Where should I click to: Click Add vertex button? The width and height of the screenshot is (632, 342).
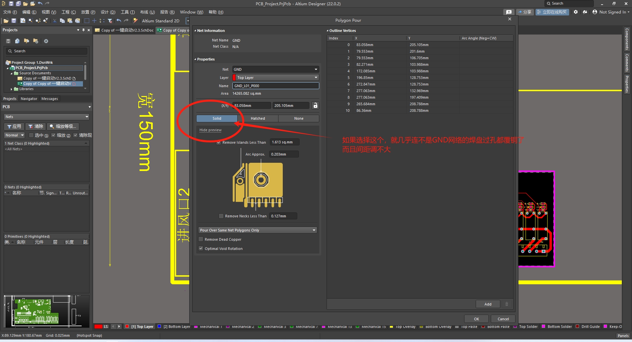[x=488, y=304]
